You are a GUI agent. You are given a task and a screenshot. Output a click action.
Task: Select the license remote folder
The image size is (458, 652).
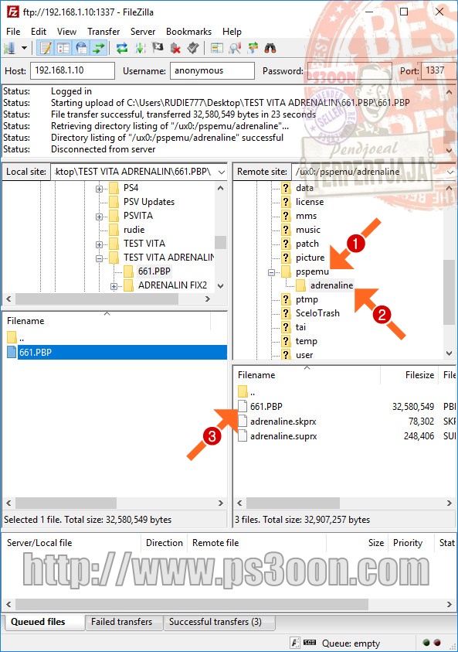(310, 202)
